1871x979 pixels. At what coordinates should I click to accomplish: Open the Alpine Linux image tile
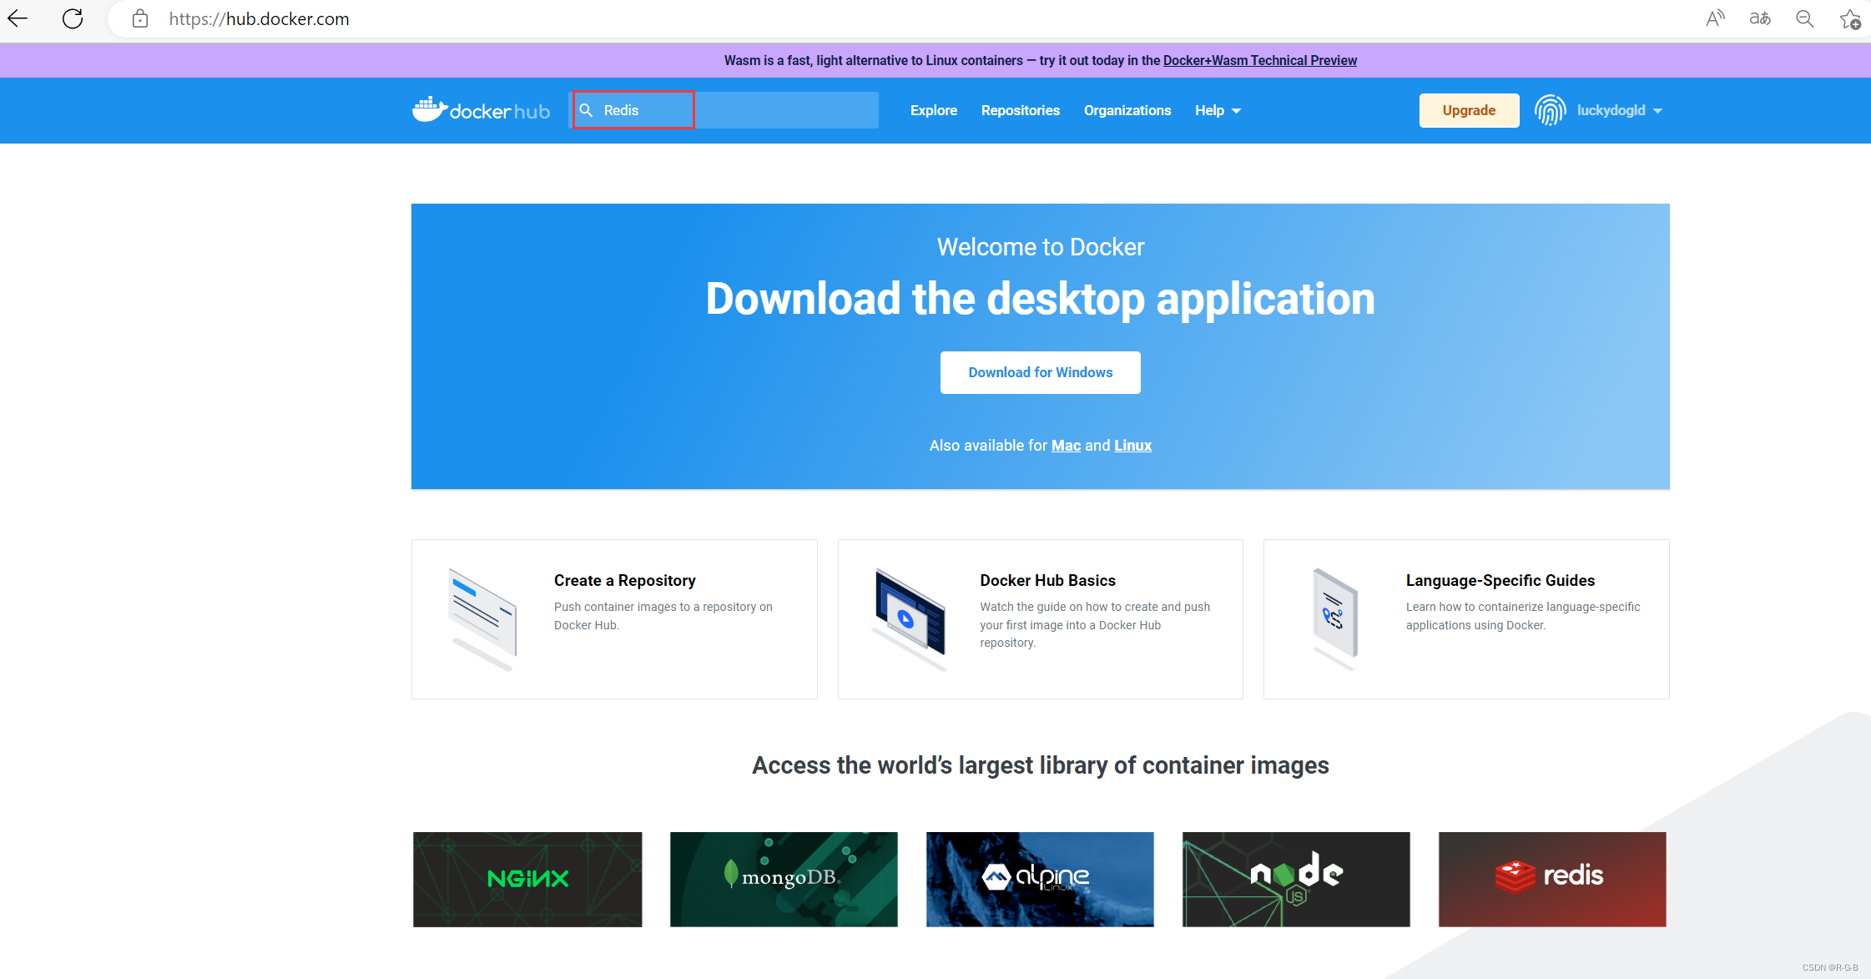[x=1040, y=879]
